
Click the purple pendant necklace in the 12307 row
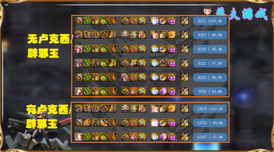click(134, 137)
